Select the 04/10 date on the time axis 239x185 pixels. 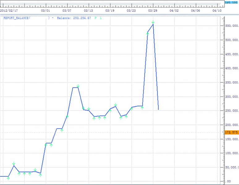click(217, 10)
